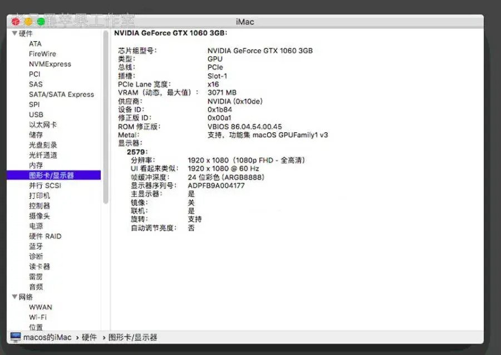
Task: Select 硬件 RAID entry
Action: pyautogui.click(x=45, y=236)
